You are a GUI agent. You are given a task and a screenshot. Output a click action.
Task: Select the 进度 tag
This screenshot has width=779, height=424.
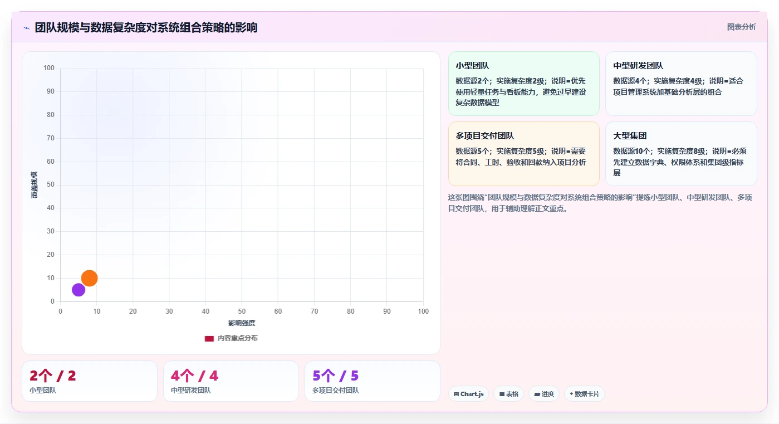pos(544,394)
